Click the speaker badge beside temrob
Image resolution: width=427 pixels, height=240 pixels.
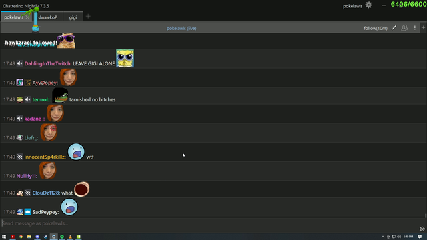pyautogui.click(x=28, y=99)
